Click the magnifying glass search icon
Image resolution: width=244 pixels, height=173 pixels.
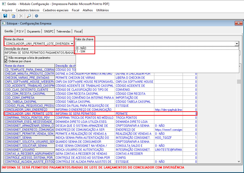(29, 16)
